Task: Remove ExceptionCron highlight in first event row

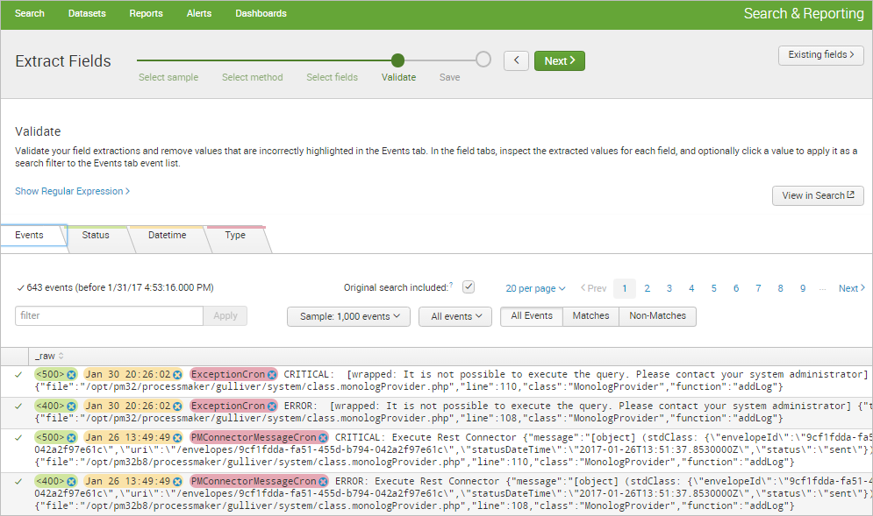Action: (271, 375)
